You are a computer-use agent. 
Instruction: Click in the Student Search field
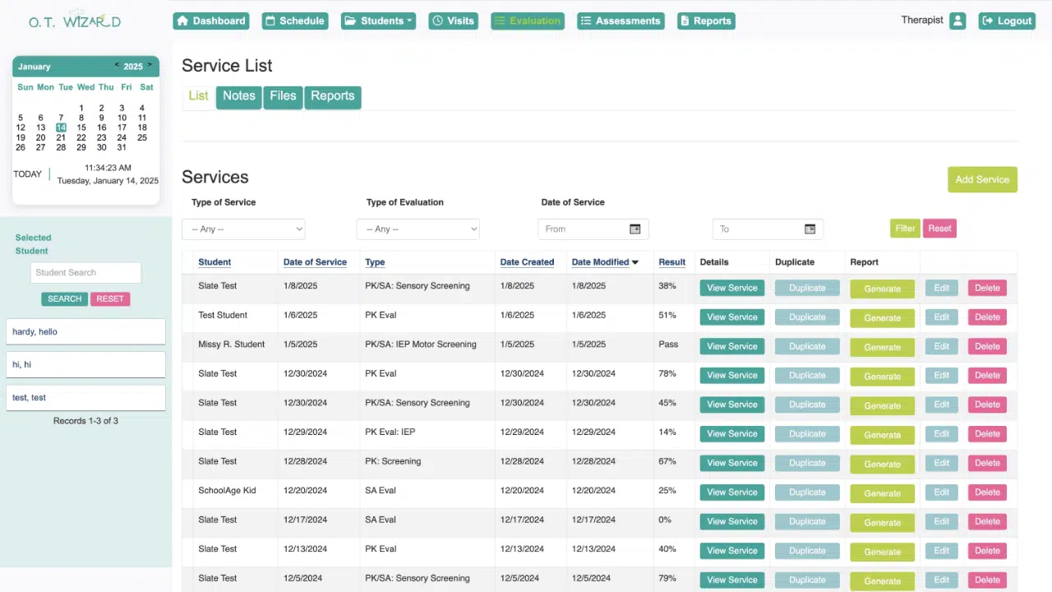pyautogui.click(x=86, y=273)
